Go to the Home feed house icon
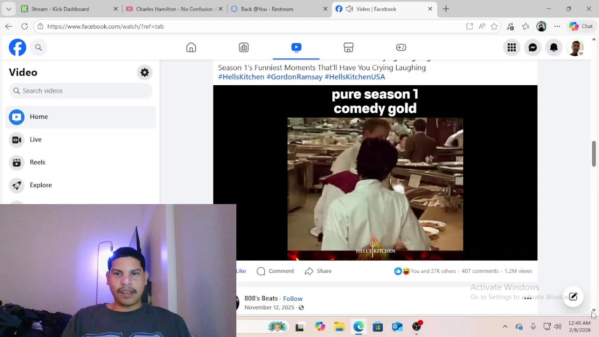 pyautogui.click(x=191, y=47)
